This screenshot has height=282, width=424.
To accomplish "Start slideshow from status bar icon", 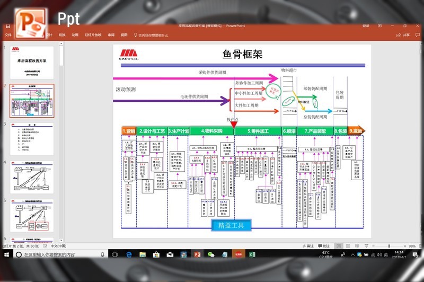I will 366,246.
